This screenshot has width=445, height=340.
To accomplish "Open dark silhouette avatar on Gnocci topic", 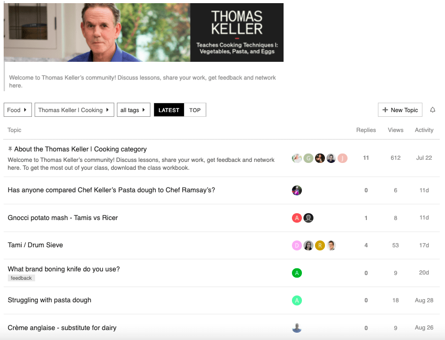I will [x=309, y=218].
